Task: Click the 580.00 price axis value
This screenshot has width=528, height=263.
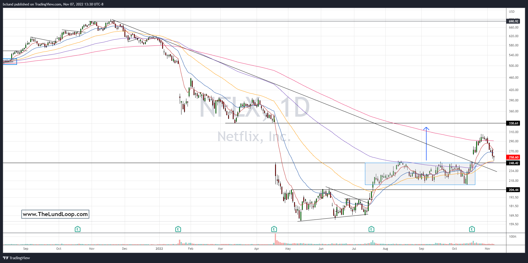Action: tap(514, 45)
